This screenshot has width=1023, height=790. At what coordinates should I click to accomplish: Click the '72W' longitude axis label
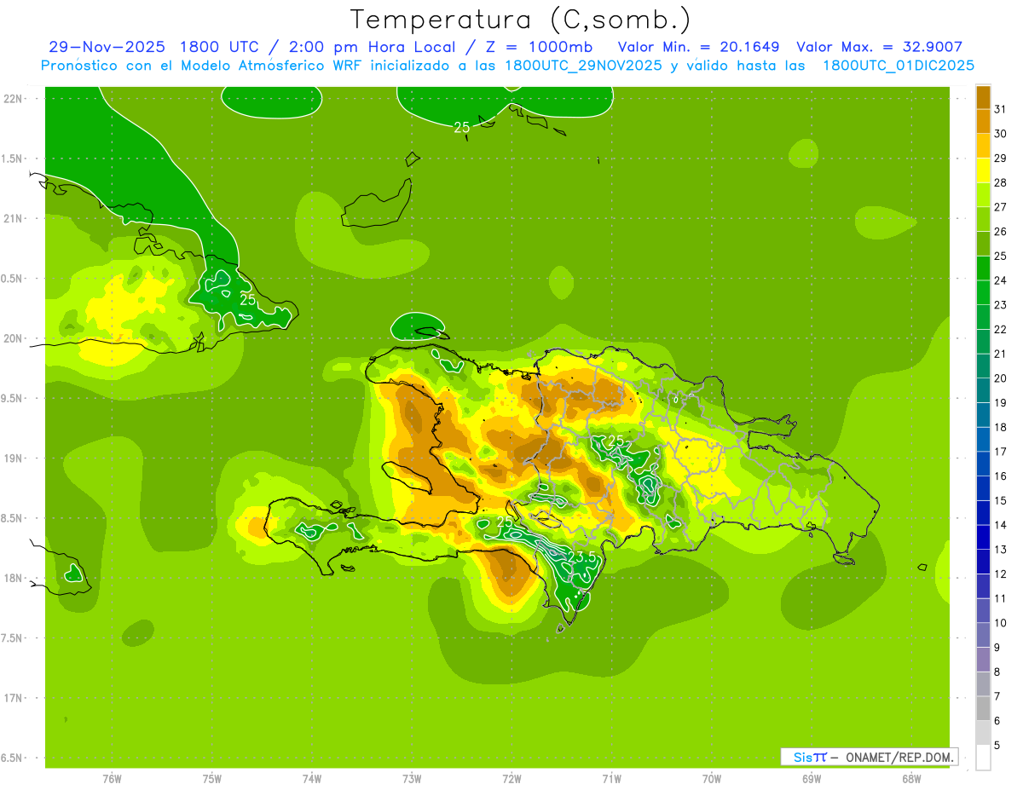point(511,778)
